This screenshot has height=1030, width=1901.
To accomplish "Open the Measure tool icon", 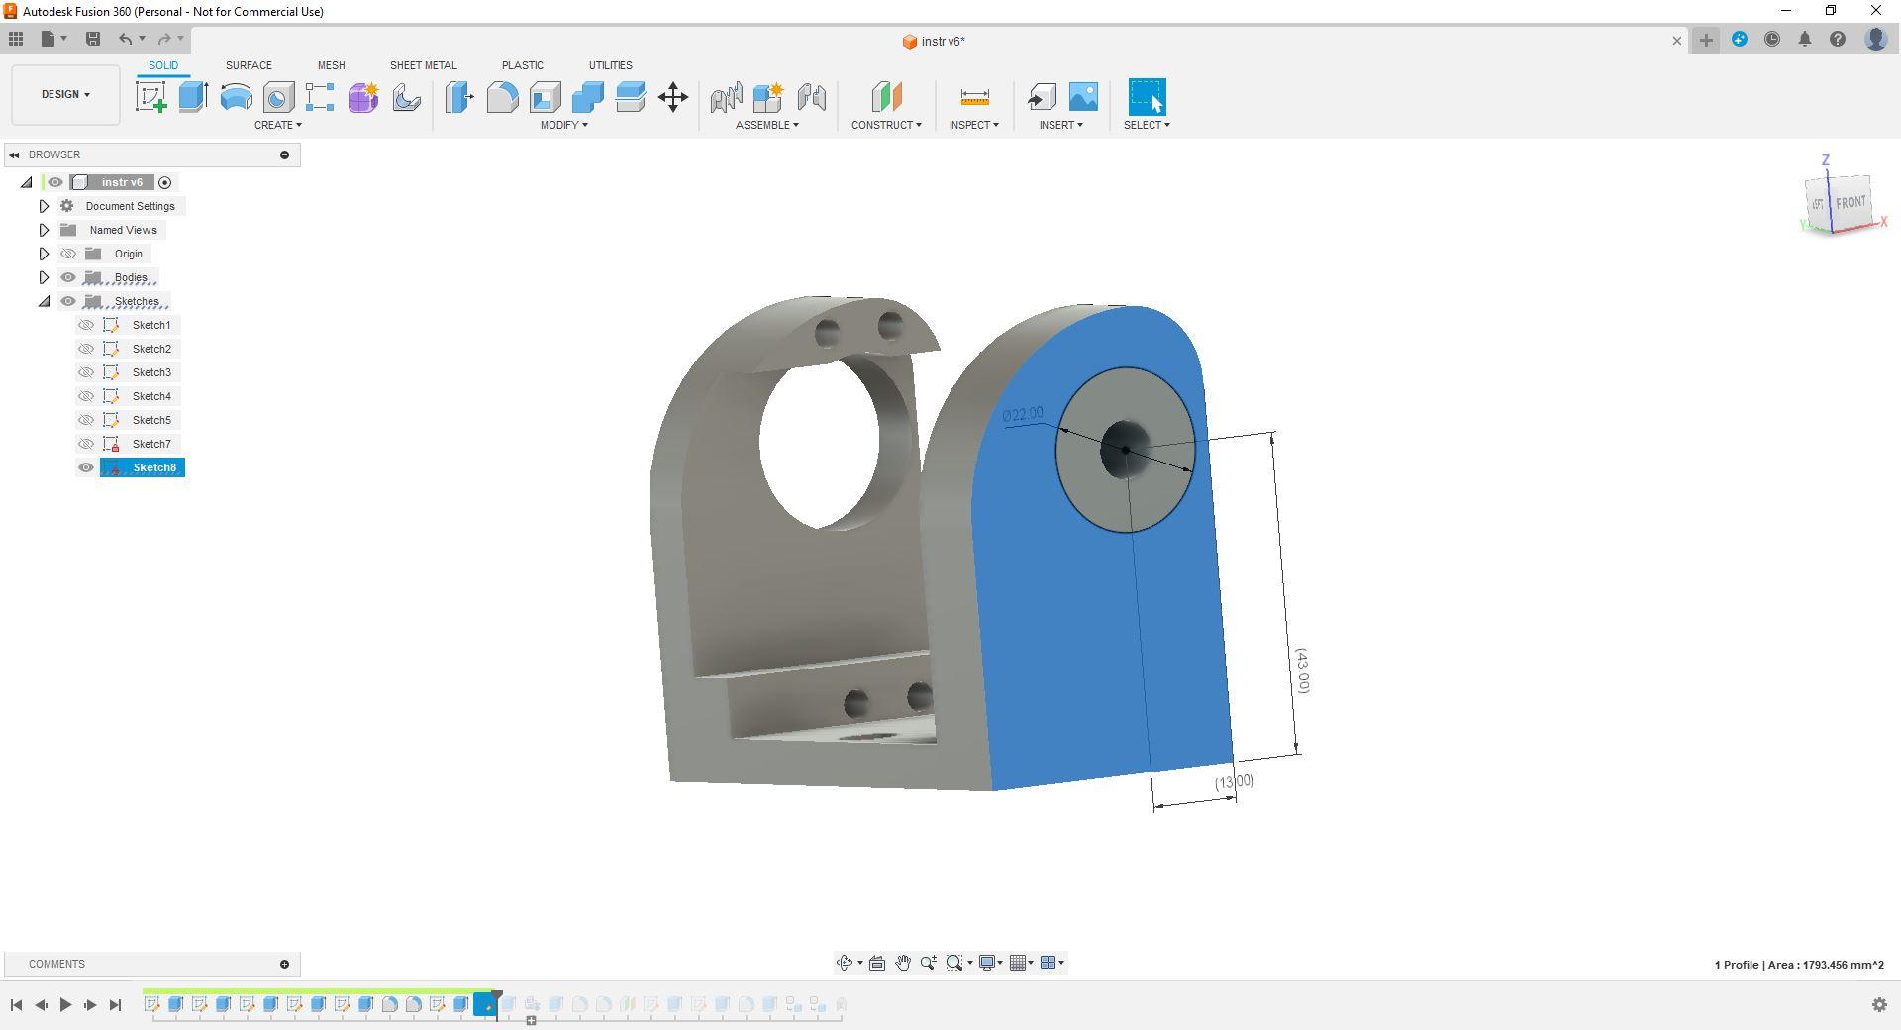I will click(974, 97).
